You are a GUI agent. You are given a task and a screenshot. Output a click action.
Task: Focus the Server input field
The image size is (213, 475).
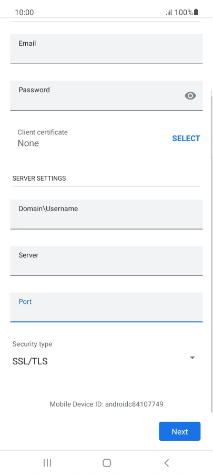point(106,261)
